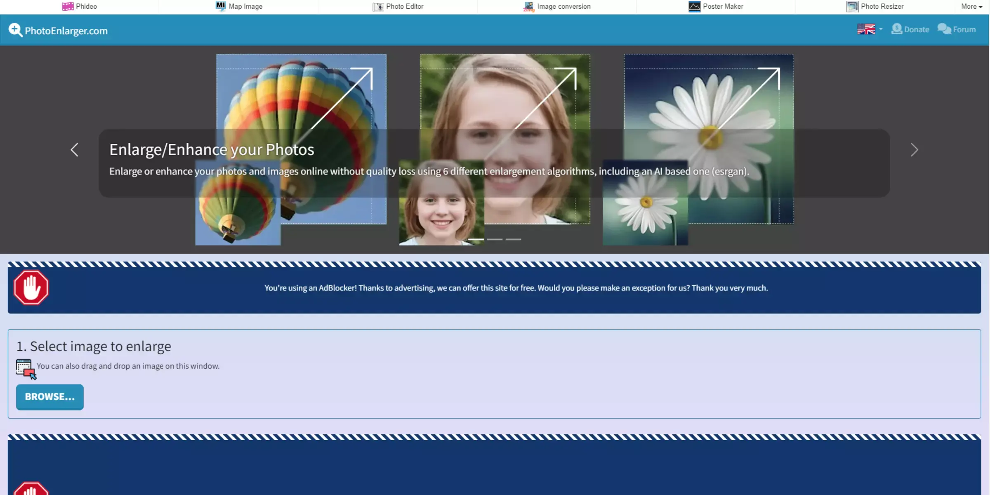Open the More dropdown menu
Screen dimensions: 990x495
pyautogui.click(x=971, y=7)
